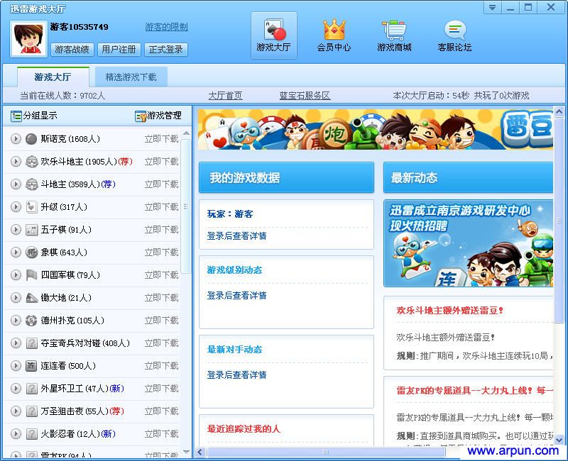Click 登录后查看详情 under 玩家：游客
Screen dimensions: 568x461
tap(236, 236)
